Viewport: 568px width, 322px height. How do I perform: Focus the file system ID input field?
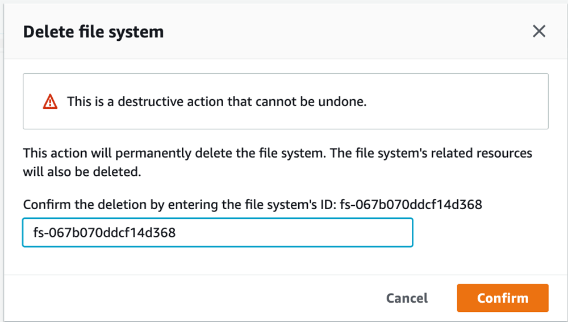(x=218, y=232)
